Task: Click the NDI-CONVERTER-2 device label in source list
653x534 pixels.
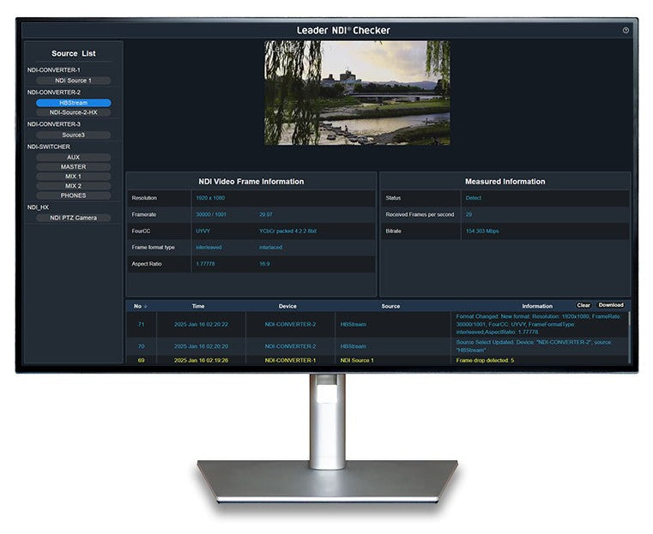Action: (x=54, y=93)
